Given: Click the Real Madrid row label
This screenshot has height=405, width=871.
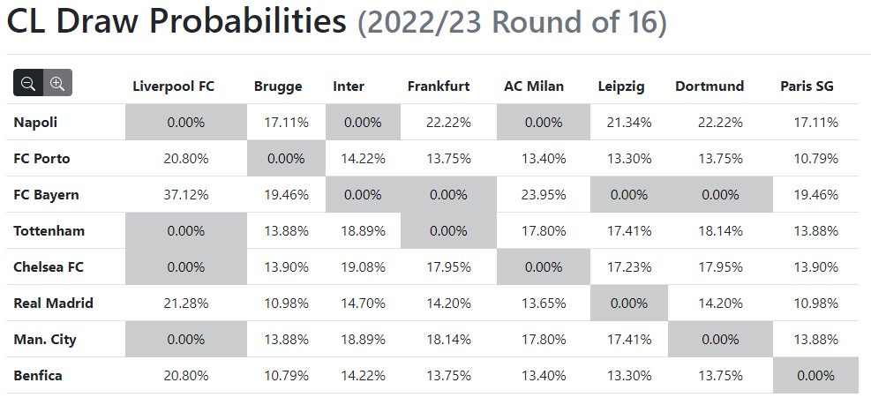Looking at the screenshot, I should coord(53,304).
